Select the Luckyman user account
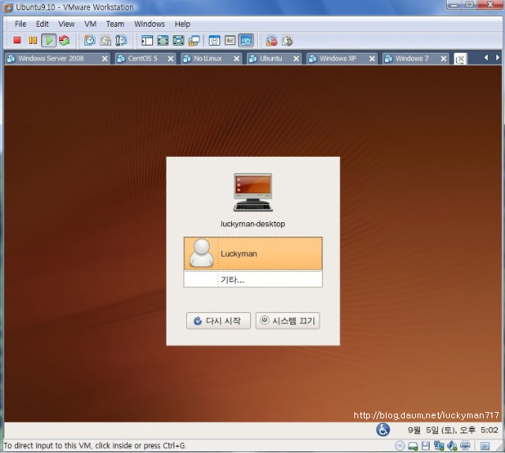 [252, 254]
